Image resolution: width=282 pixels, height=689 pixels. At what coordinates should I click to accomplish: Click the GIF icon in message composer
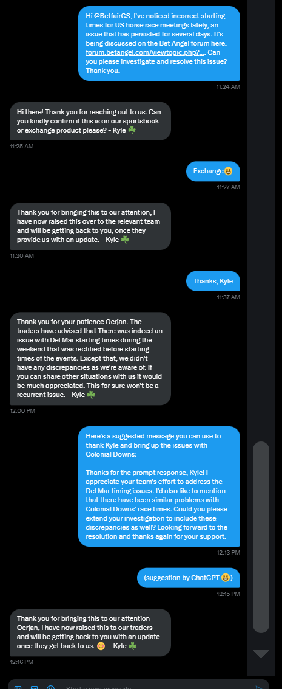click(34, 687)
